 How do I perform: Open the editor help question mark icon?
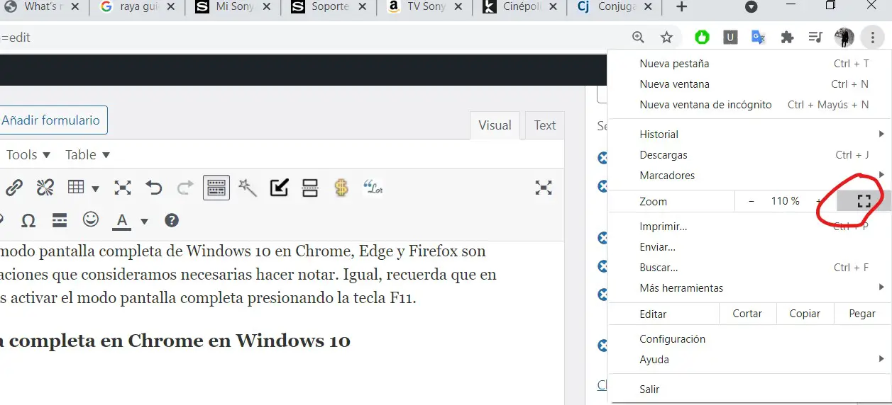pos(171,220)
